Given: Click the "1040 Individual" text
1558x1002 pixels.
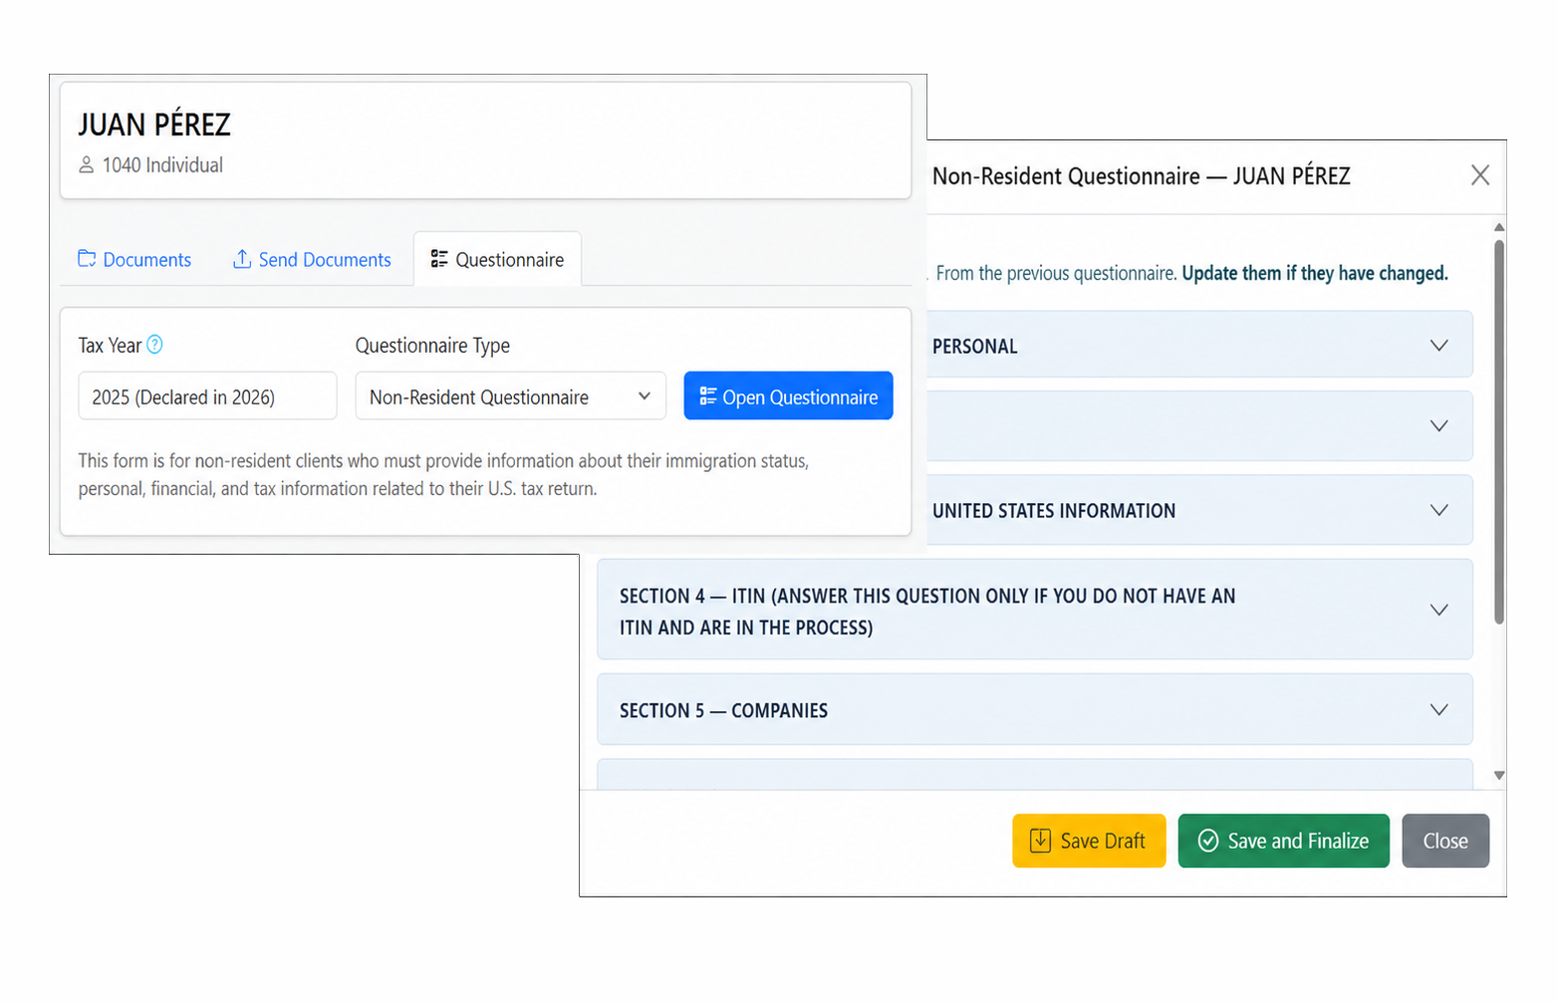Looking at the screenshot, I should (162, 165).
